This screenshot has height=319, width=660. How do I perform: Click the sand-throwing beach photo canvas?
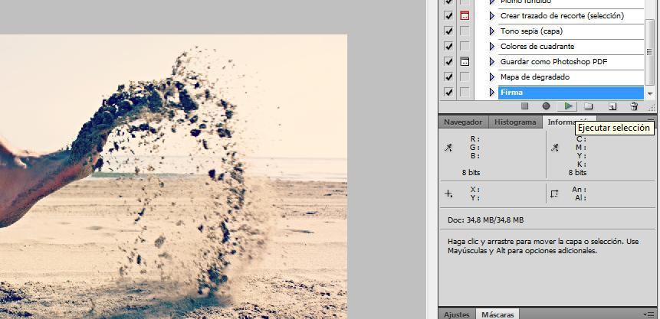[x=173, y=177]
